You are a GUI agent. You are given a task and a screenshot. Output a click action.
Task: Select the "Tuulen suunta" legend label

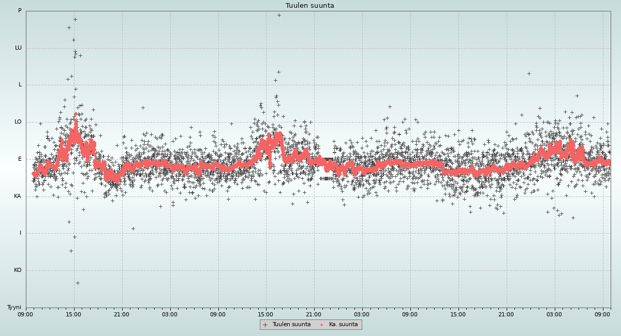291,325
